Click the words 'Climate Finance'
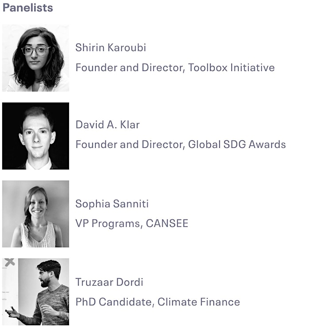The width and height of the screenshot is (319, 327). (x=198, y=302)
